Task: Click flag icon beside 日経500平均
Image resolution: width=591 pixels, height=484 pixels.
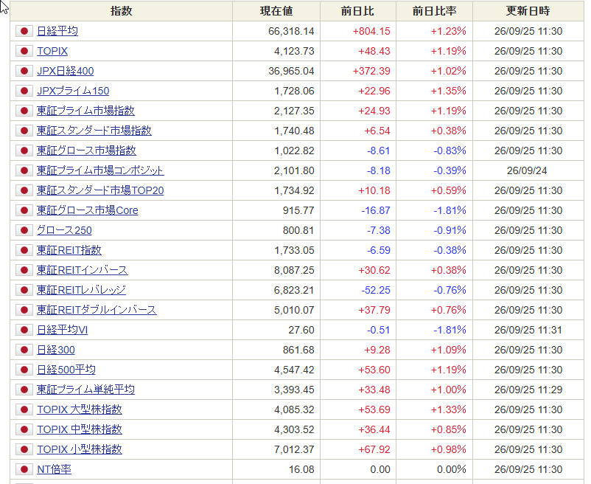Action: [24, 370]
